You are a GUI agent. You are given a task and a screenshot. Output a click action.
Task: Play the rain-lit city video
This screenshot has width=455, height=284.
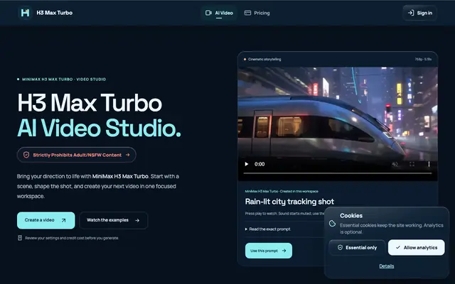(x=247, y=164)
